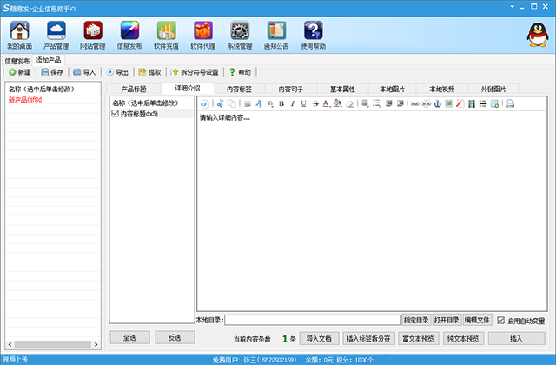
Task: Select 新产品0jf8d in the product list
Action: click(x=25, y=100)
